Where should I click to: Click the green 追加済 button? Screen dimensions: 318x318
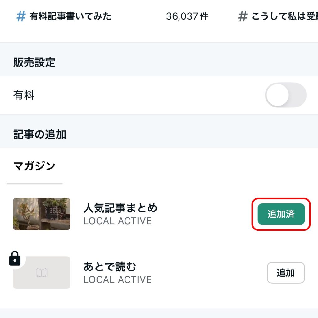click(x=281, y=214)
